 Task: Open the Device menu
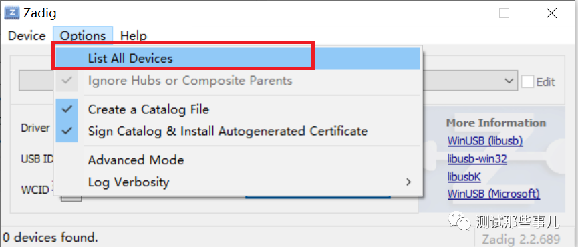coord(27,35)
